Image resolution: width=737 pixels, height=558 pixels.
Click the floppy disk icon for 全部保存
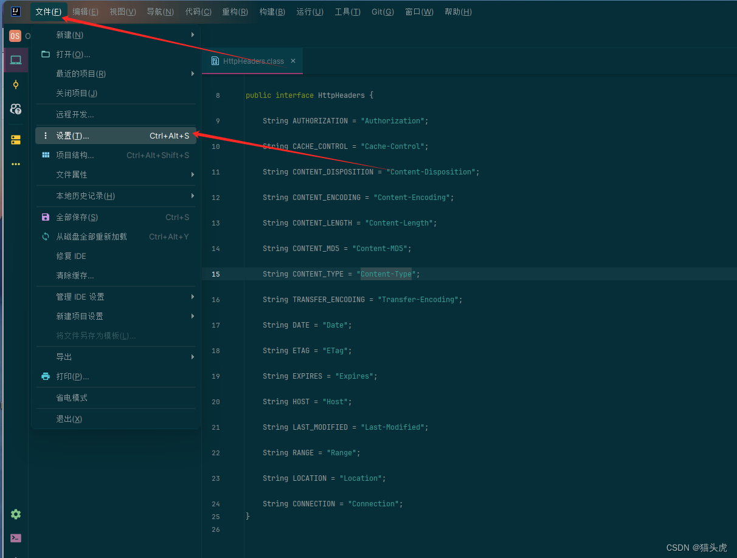click(46, 217)
